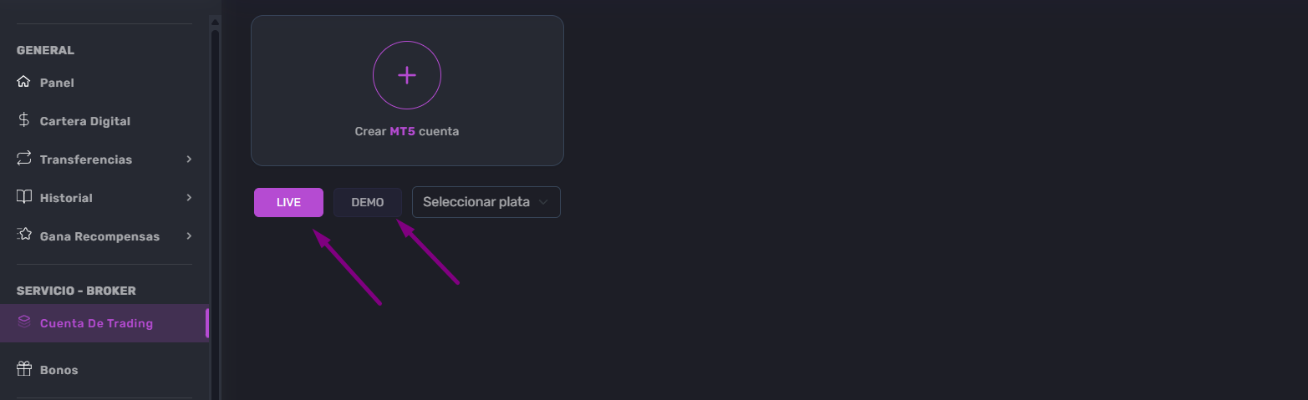The image size is (1308, 400).
Task: Click the Transferencias arrows icon
Action: tap(23, 159)
